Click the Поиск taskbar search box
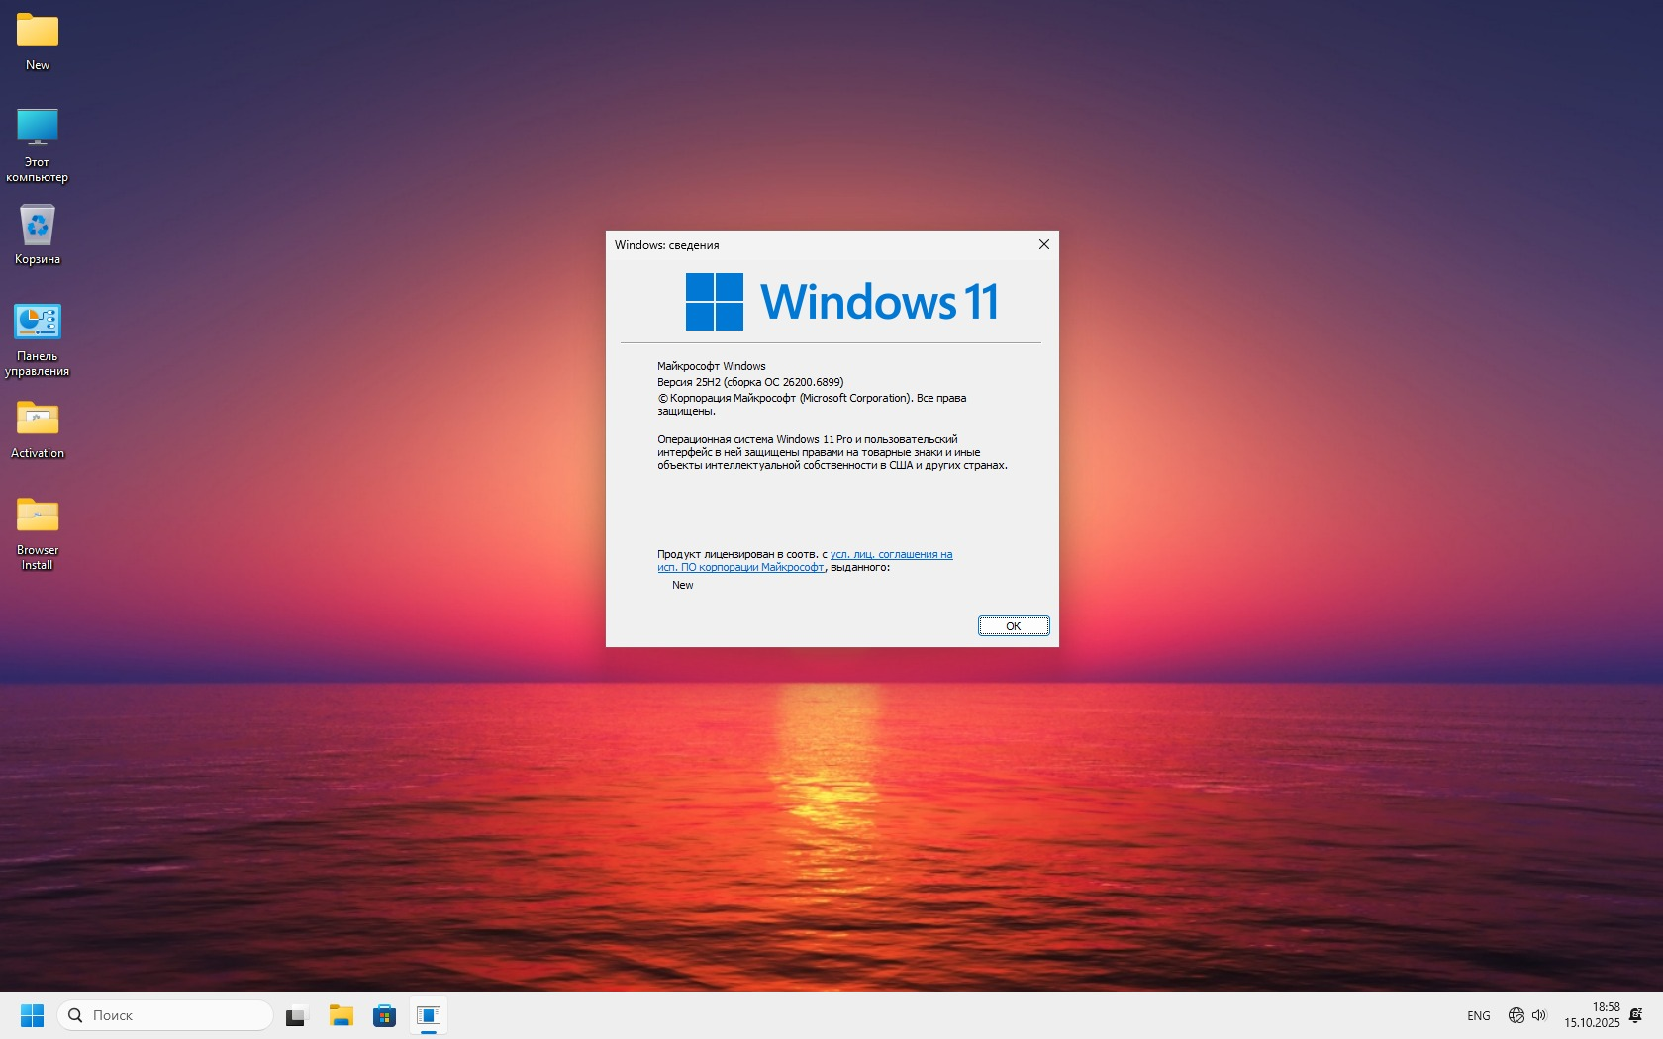The width and height of the screenshot is (1663, 1039). point(165,1015)
